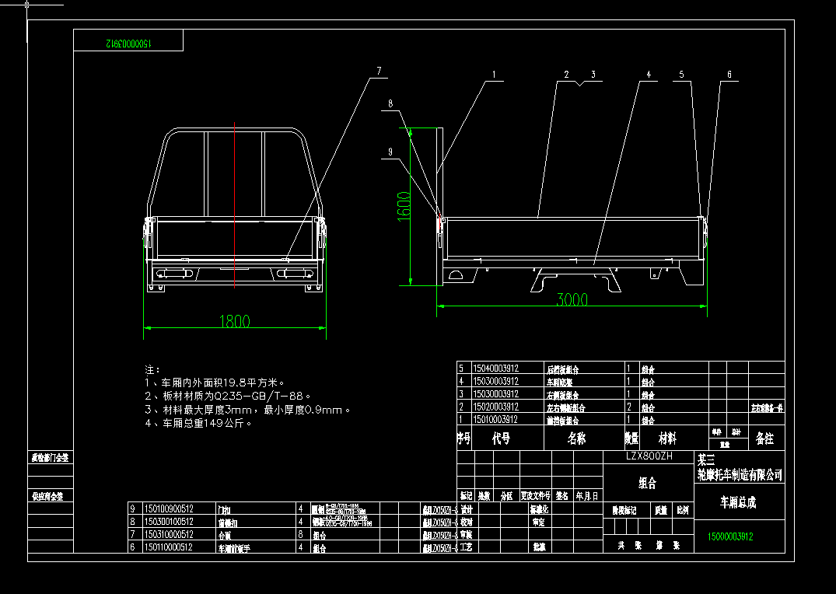Click the '更改文件号' revision header cell

tap(535, 496)
